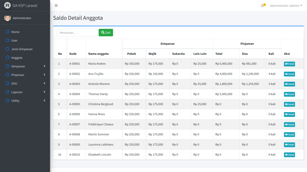Click the Sisa column header
This screenshot has height=172, width=307.
click(245, 54)
